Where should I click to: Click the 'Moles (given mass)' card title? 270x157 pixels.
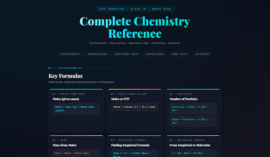(66, 99)
